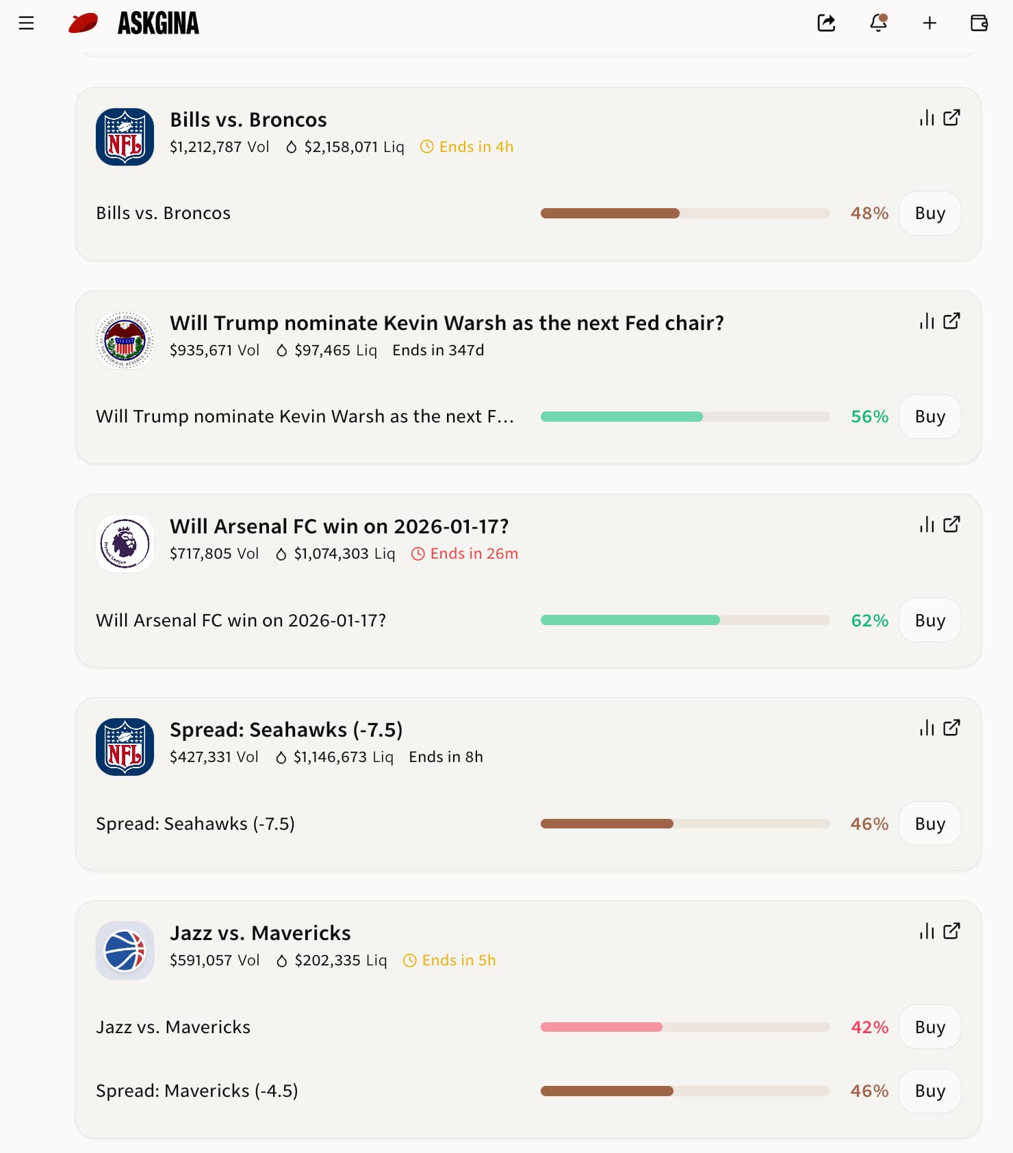Open the wallet icon
Screen dimensions: 1013x1153
(x=979, y=23)
